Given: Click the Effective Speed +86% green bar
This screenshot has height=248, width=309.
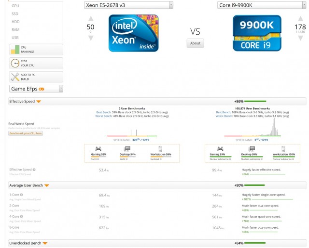Looking at the screenshot, I should tap(255, 102).
